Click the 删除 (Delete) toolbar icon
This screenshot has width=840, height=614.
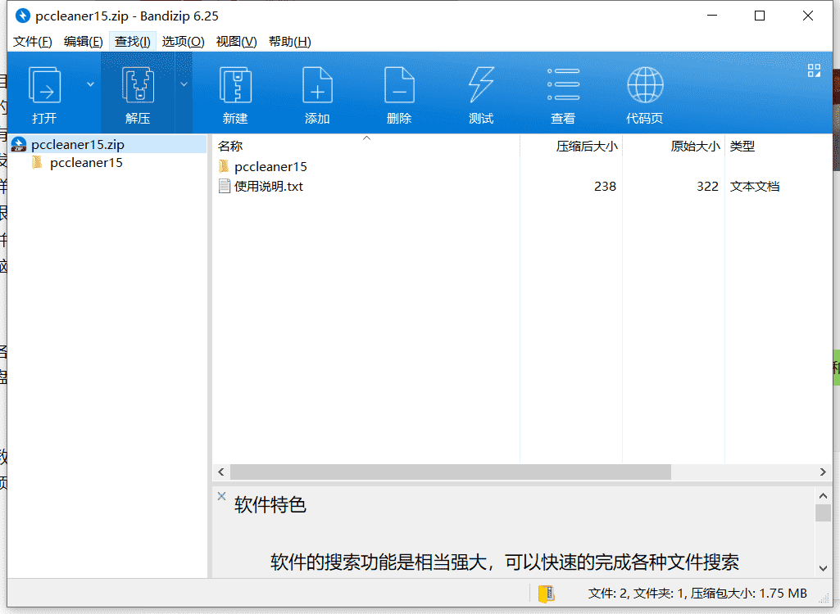[x=399, y=84]
